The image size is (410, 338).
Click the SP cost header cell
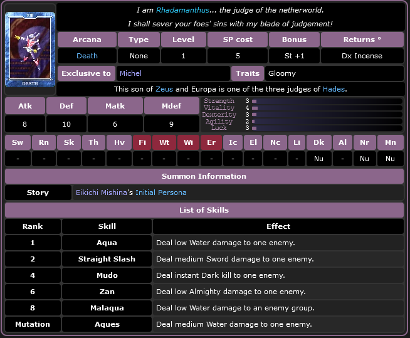pos(238,40)
